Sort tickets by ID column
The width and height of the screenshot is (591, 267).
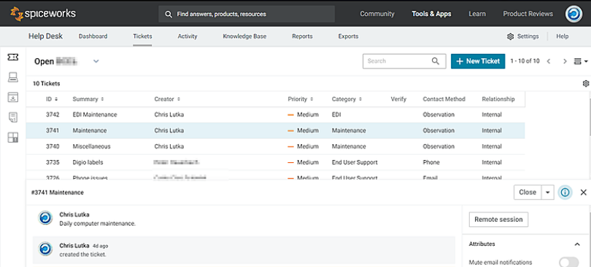click(x=52, y=99)
